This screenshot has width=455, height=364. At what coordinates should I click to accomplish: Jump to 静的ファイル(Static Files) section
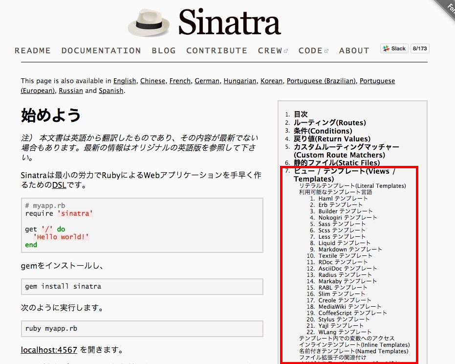(337, 163)
